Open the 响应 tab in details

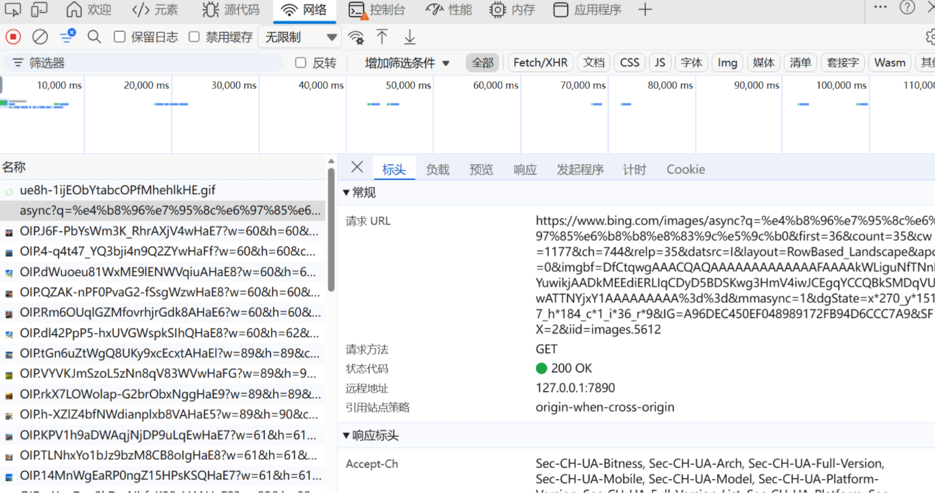pyautogui.click(x=525, y=170)
